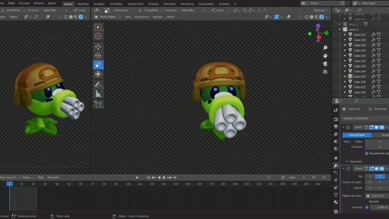Select the 3D Cursor tool

pos(98,36)
